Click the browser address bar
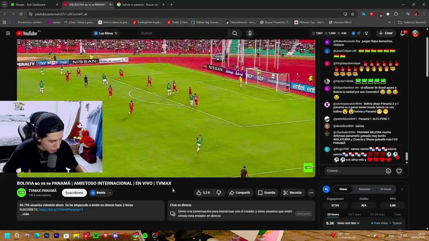429x241 pixels. (x=188, y=14)
